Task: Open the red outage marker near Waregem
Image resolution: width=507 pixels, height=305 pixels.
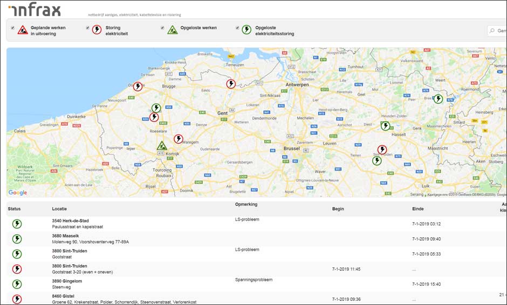Action: (179, 139)
